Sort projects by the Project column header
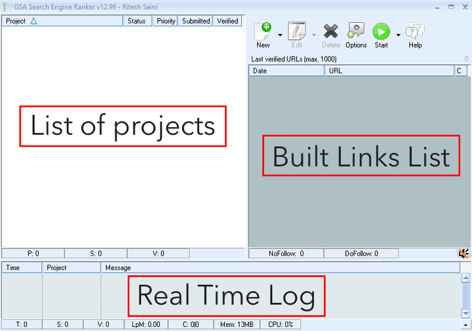 click(62, 21)
